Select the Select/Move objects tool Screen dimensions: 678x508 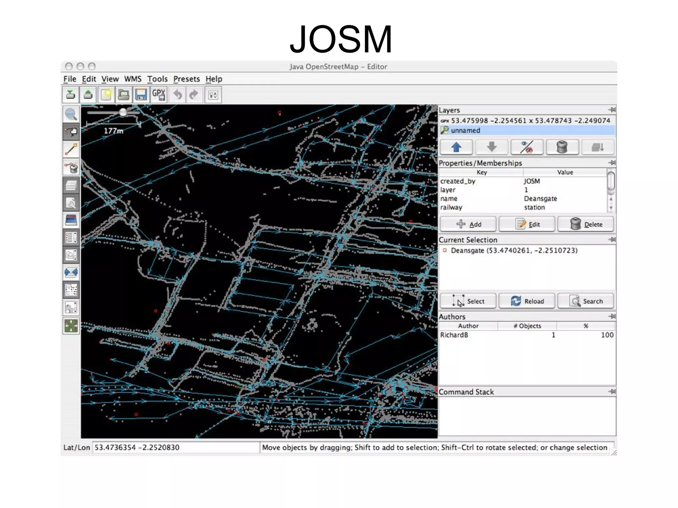tap(71, 132)
